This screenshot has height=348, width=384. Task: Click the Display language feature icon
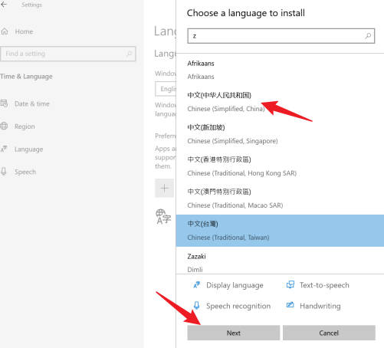[197, 284]
